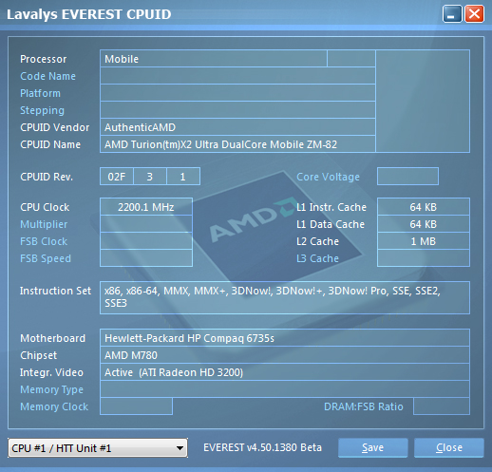Click the FSB Speed label
Viewport: 492px width, 472px height.
click(46, 258)
